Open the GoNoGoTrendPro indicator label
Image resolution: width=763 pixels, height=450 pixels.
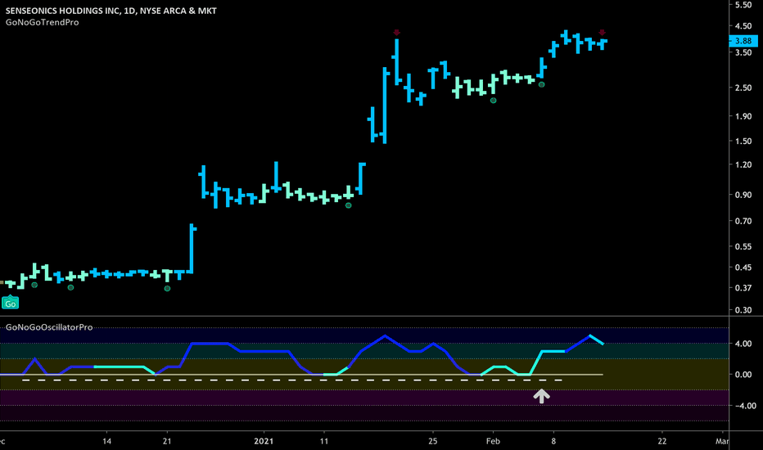click(43, 22)
